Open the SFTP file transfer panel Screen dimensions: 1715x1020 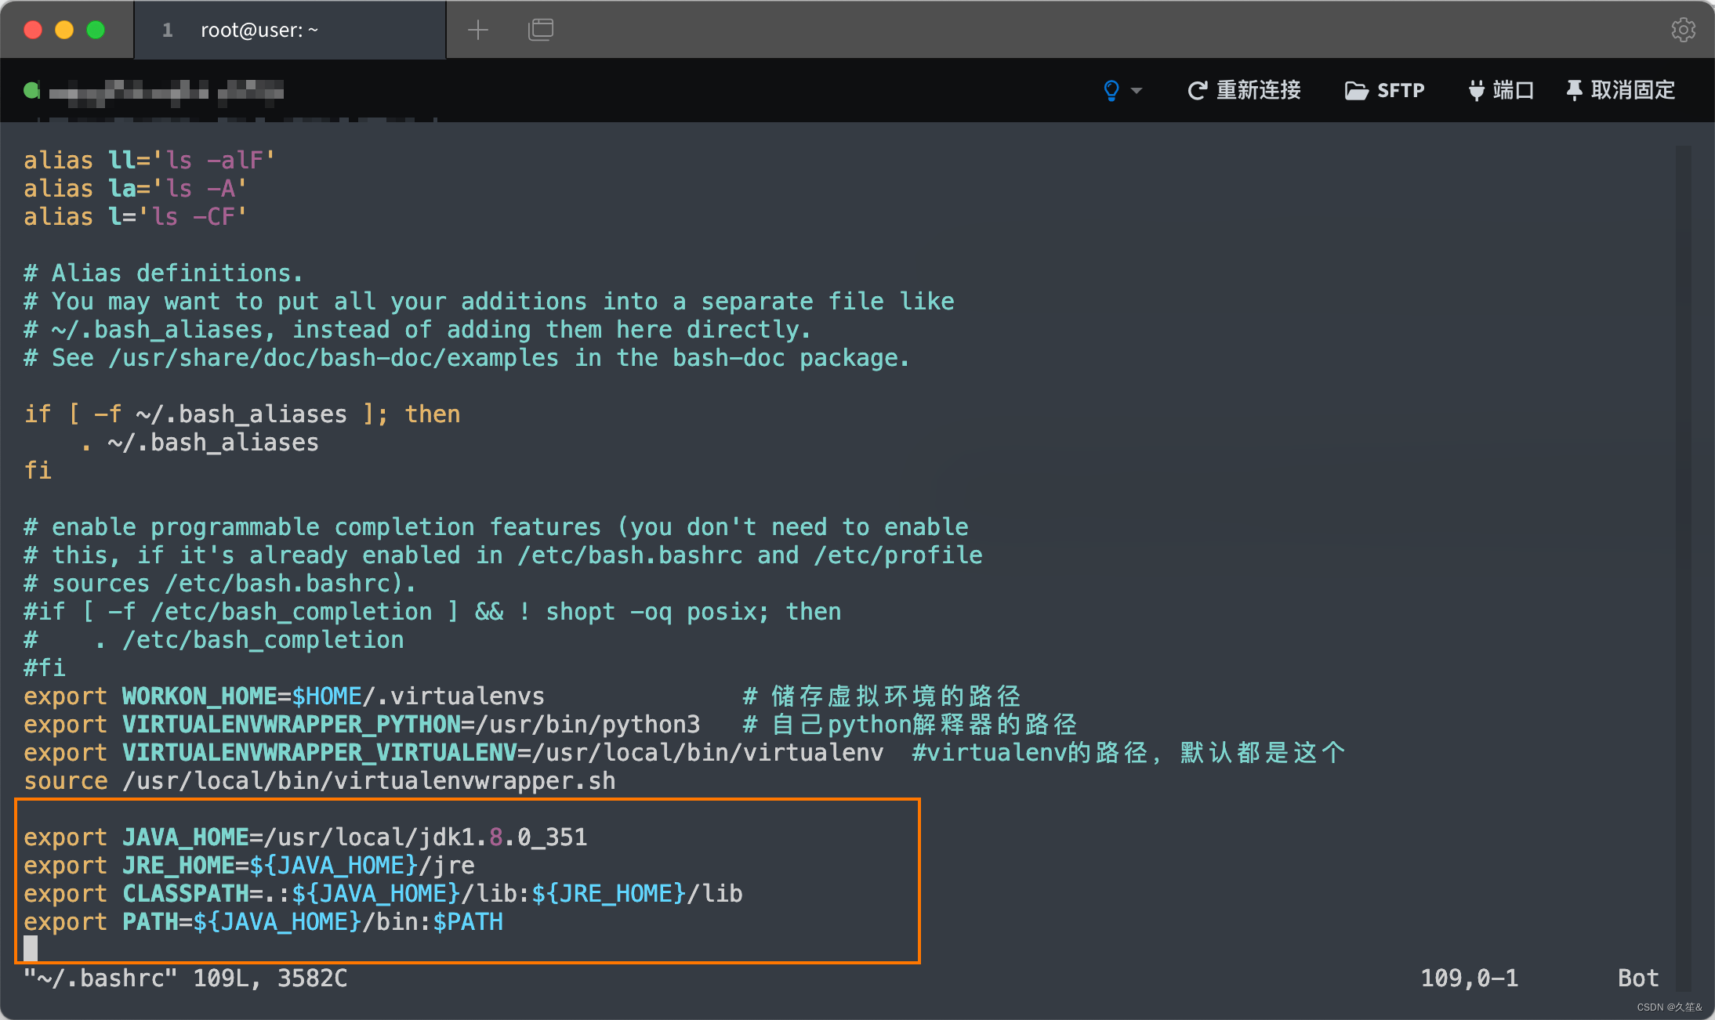(x=1385, y=90)
